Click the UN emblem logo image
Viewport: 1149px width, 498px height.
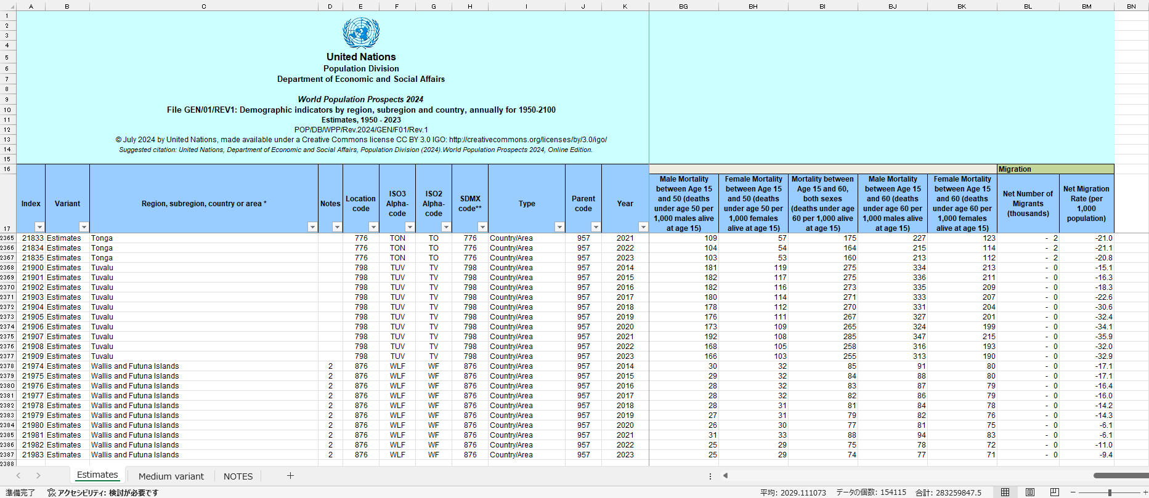point(361,33)
